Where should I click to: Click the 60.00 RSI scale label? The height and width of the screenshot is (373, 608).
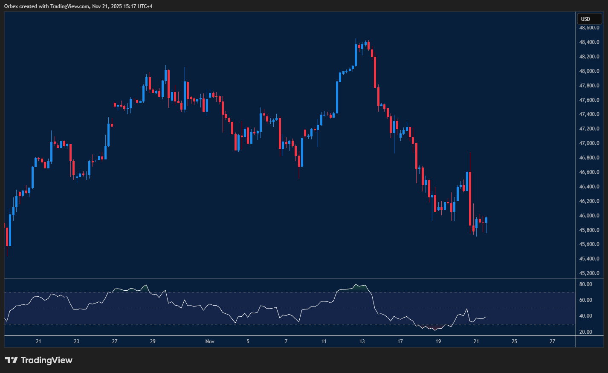tap(585, 300)
